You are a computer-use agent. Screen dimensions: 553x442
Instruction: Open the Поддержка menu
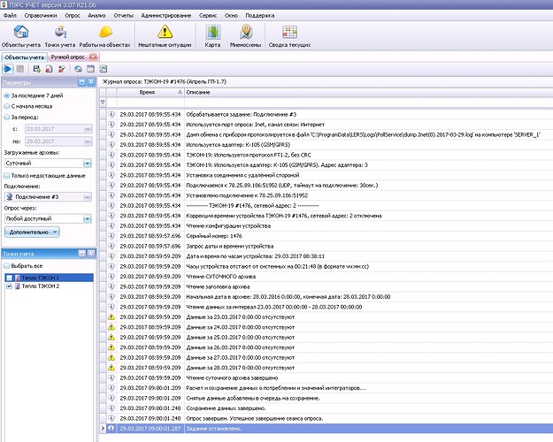(x=260, y=16)
